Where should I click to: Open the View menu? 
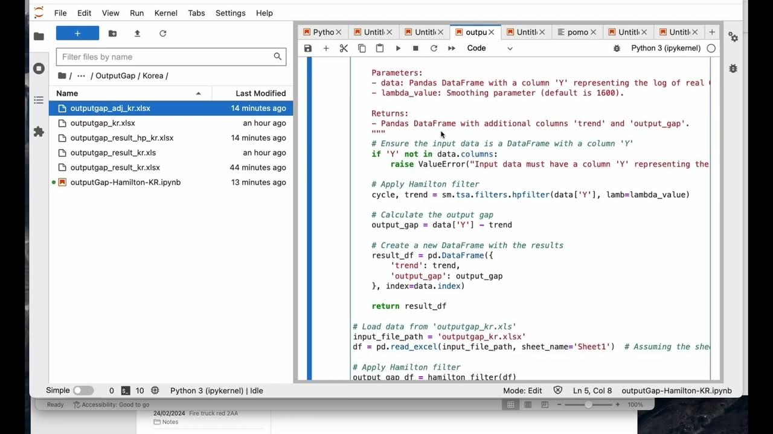pyautogui.click(x=111, y=13)
